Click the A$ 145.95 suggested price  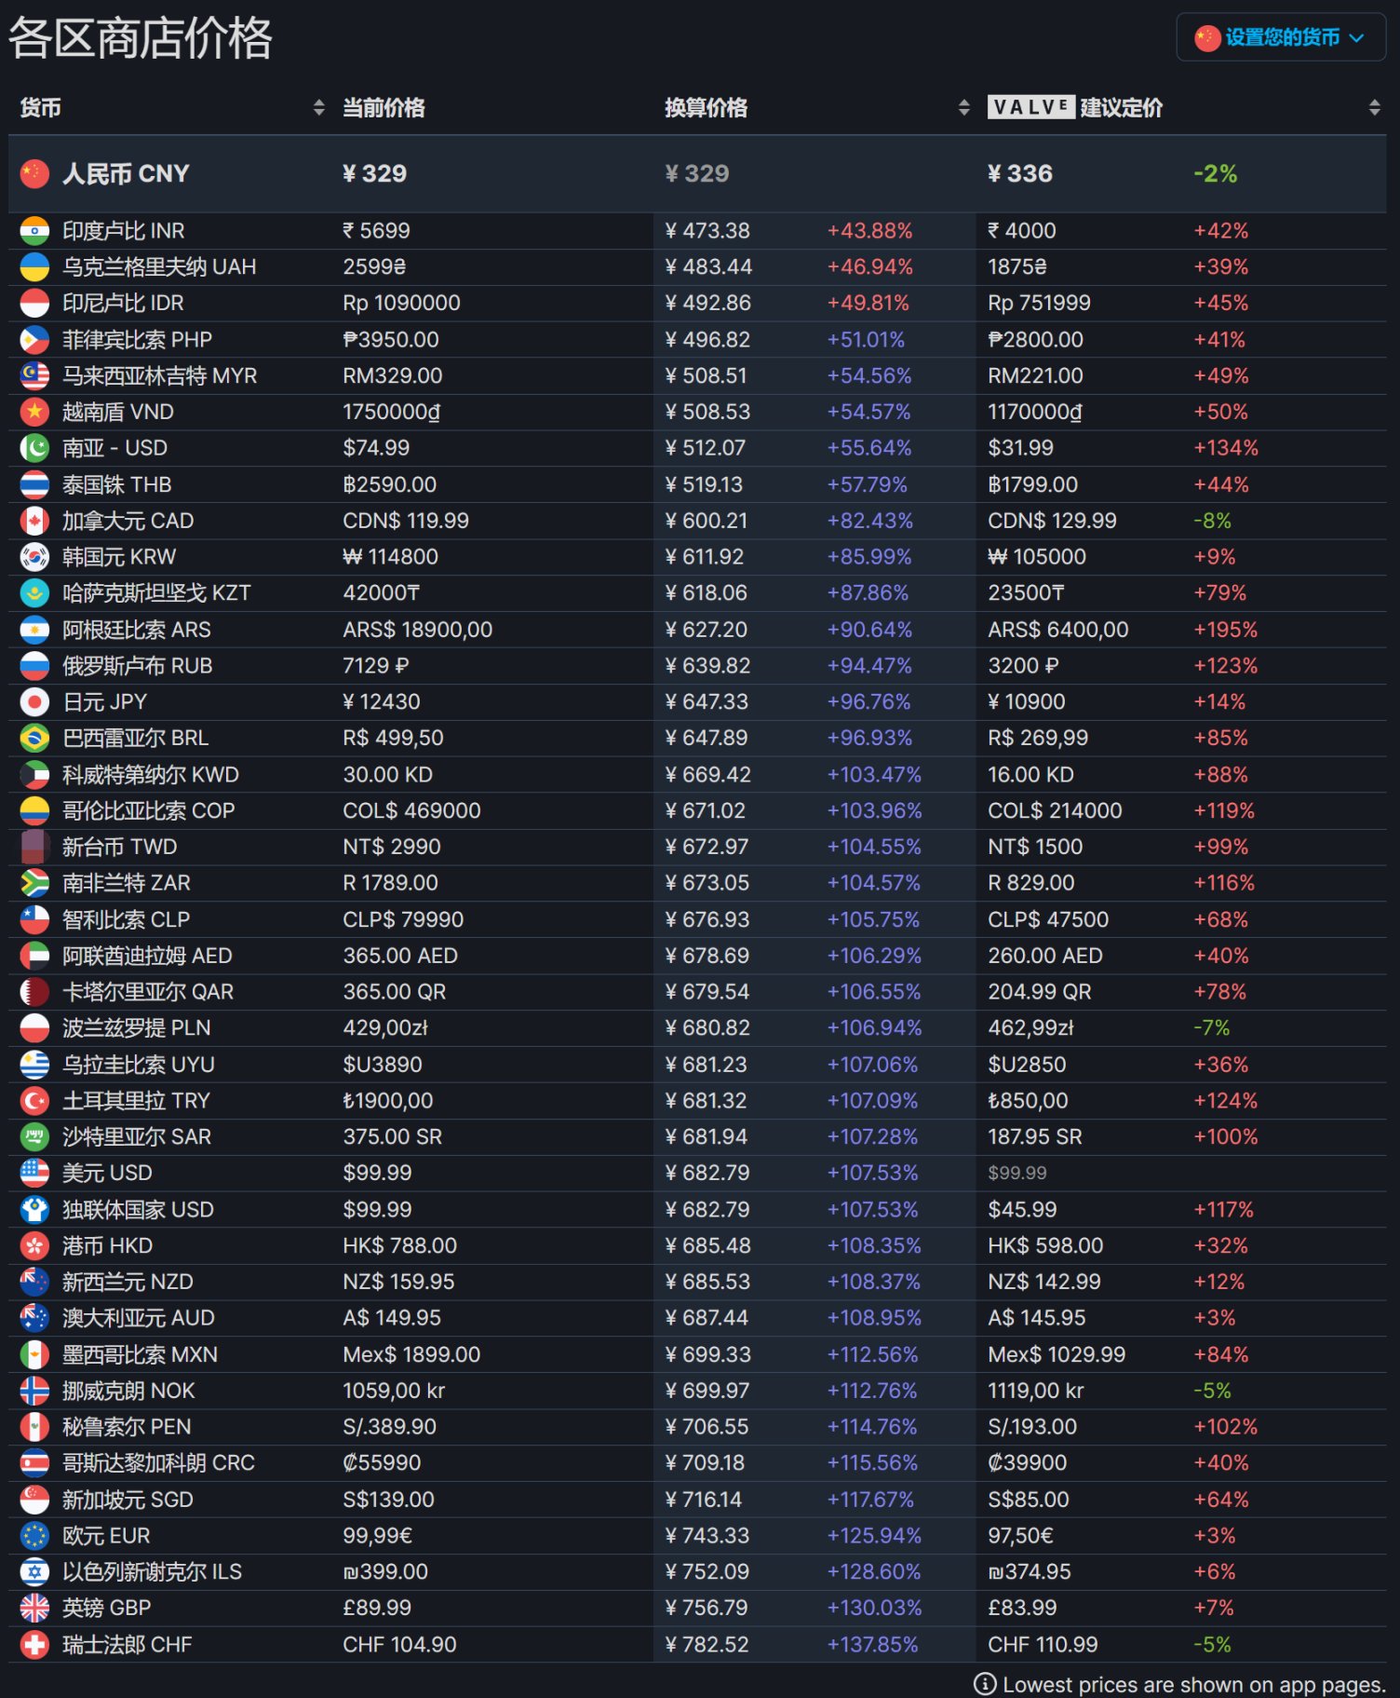(x=1037, y=1318)
